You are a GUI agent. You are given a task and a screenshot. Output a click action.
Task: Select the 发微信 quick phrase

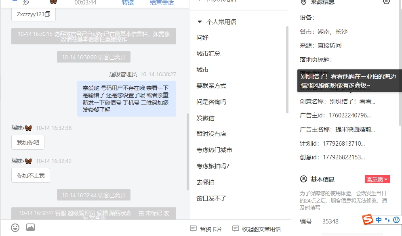205,118
